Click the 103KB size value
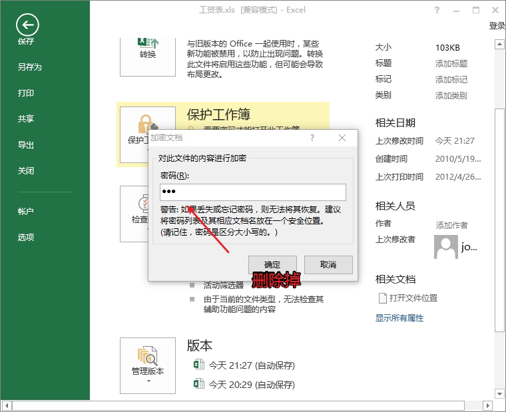 click(447, 48)
